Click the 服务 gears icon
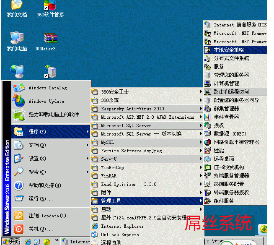The height and width of the screenshot is (245, 274). coord(207,67)
